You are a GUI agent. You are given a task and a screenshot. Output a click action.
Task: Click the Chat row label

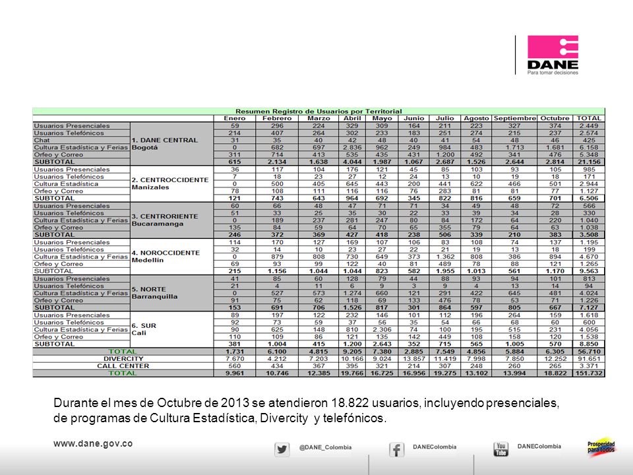click(x=82, y=140)
